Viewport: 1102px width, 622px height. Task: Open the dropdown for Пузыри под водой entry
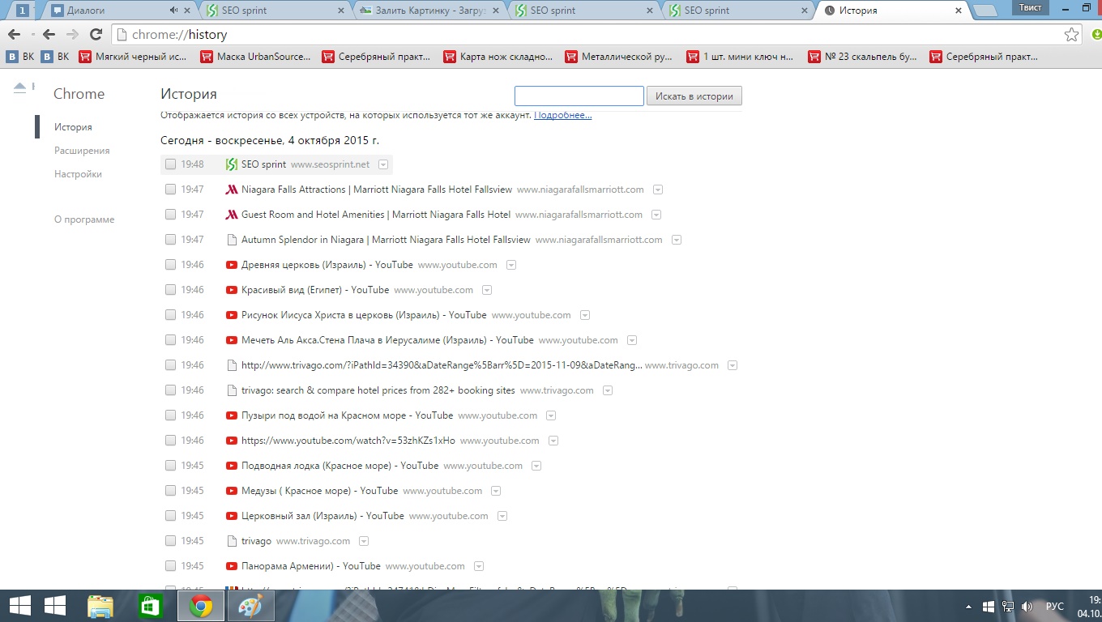click(551, 415)
